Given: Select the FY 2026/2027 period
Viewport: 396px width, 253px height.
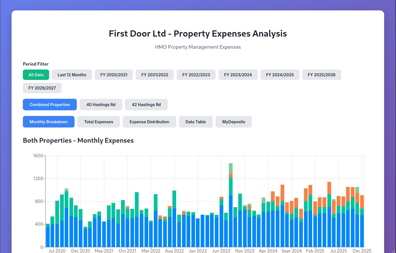Looking at the screenshot, I should [x=42, y=88].
